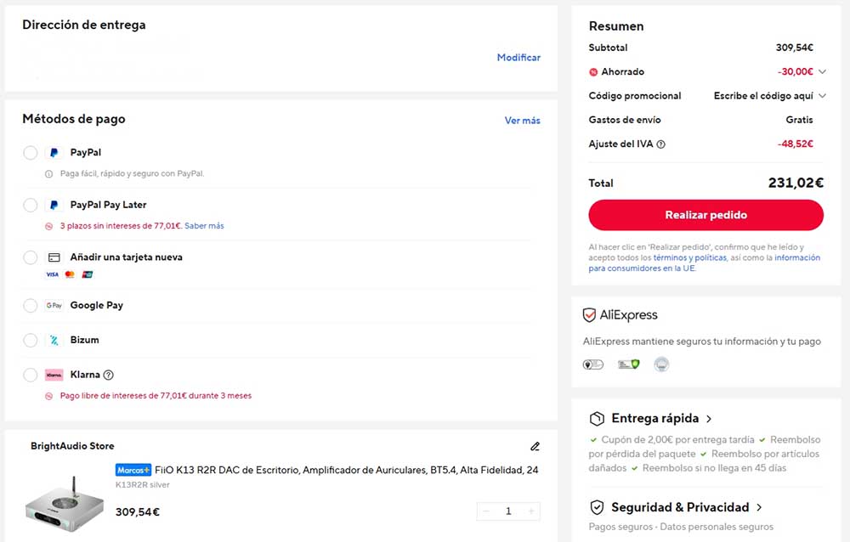Click 'Escribe el código aquí' promo field
This screenshot has width=850, height=542.
(763, 96)
